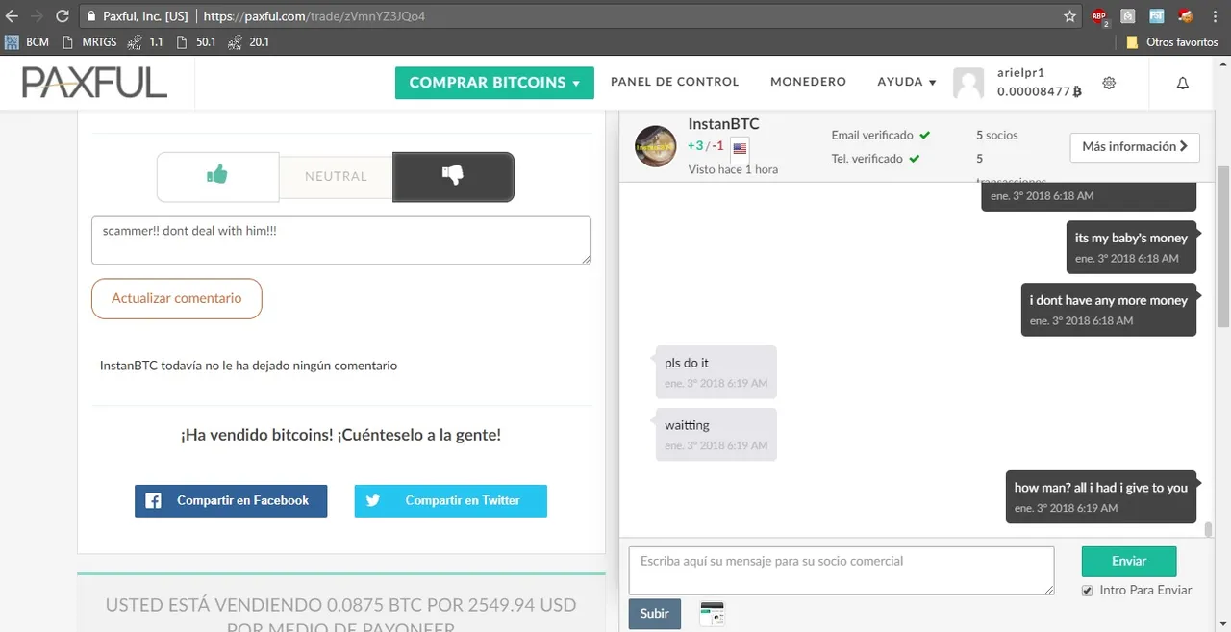Open the BCM bookmark
The height and width of the screenshot is (632, 1231).
(x=27, y=42)
